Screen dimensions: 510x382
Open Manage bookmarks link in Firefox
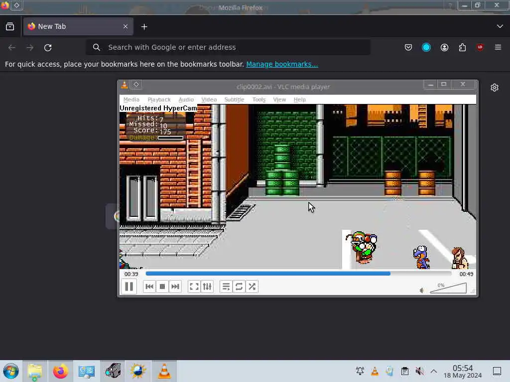point(282,64)
